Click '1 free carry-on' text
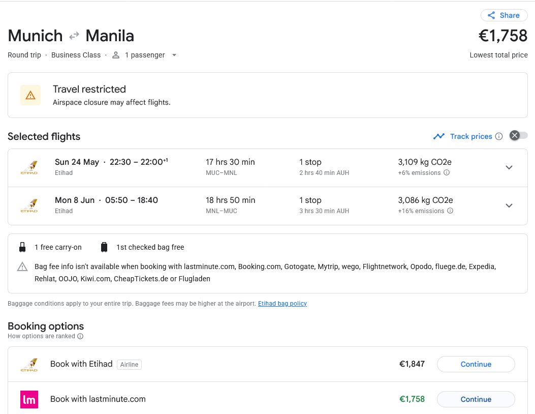 click(x=58, y=247)
